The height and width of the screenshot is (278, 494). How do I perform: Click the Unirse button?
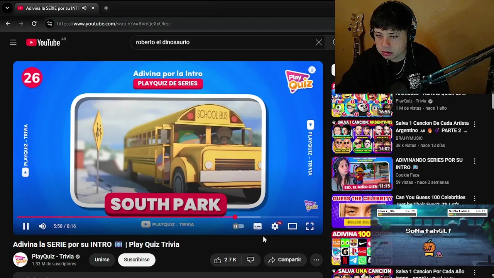click(102, 259)
